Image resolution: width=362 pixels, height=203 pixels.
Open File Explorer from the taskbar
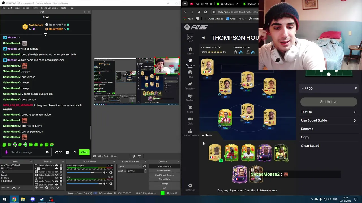click(x=23, y=199)
